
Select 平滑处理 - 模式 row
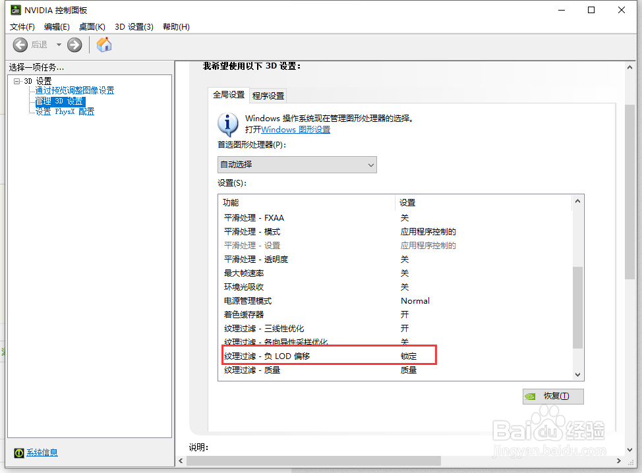[395, 232]
